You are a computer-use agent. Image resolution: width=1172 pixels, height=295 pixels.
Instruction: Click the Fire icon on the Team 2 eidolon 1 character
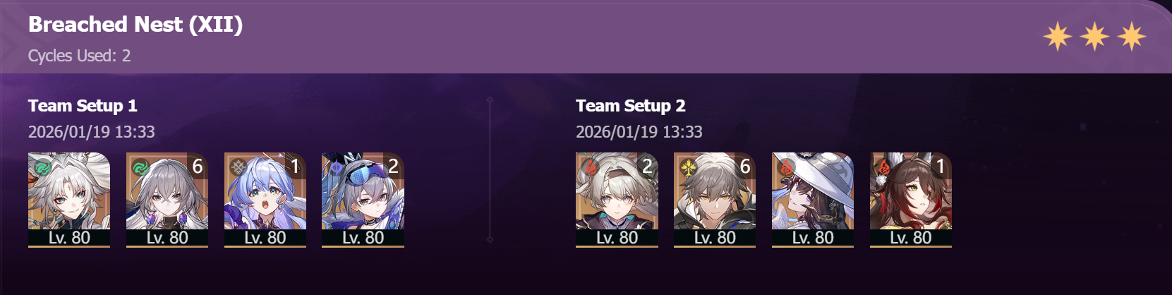(x=883, y=169)
